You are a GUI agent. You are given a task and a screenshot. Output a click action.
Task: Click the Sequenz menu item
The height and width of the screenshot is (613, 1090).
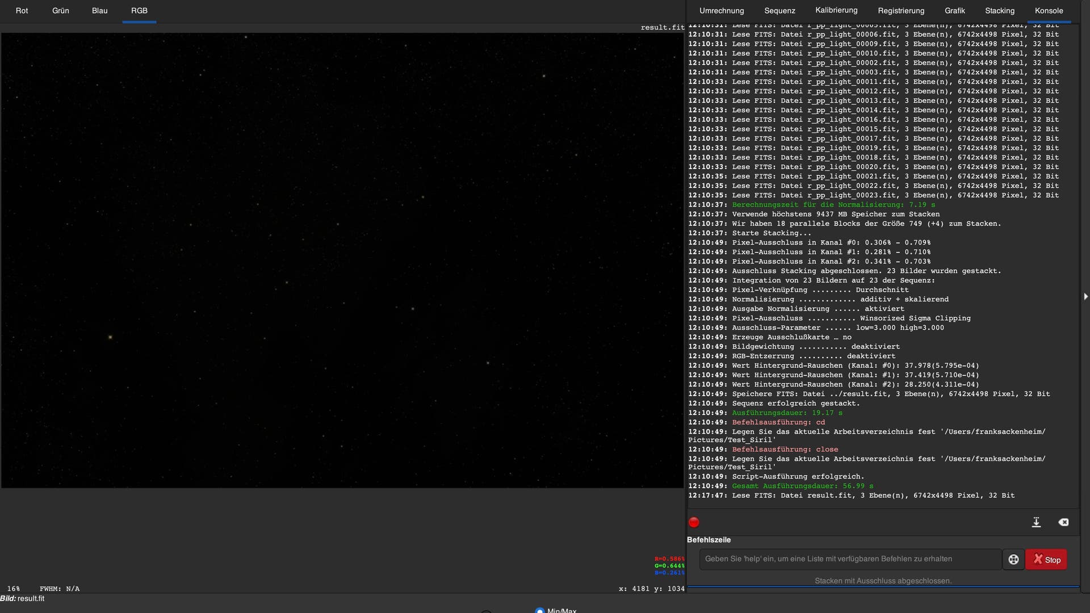coord(779,11)
